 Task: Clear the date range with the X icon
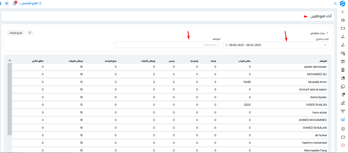click(x=325, y=45)
